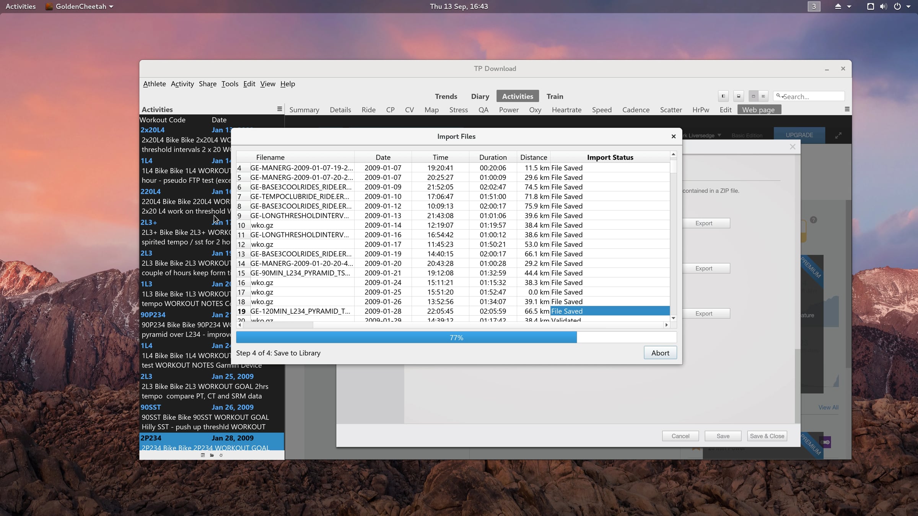Open the Share menu

pyautogui.click(x=208, y=84)
